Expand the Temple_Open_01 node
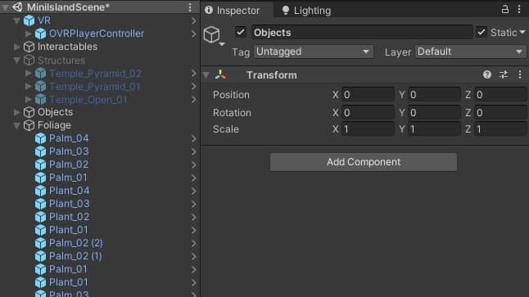Screen dimensions: 529x297 (x=28, y=100)
